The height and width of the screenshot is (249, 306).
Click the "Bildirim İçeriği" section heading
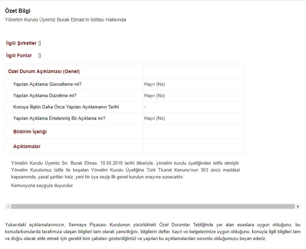coord(30,132)
